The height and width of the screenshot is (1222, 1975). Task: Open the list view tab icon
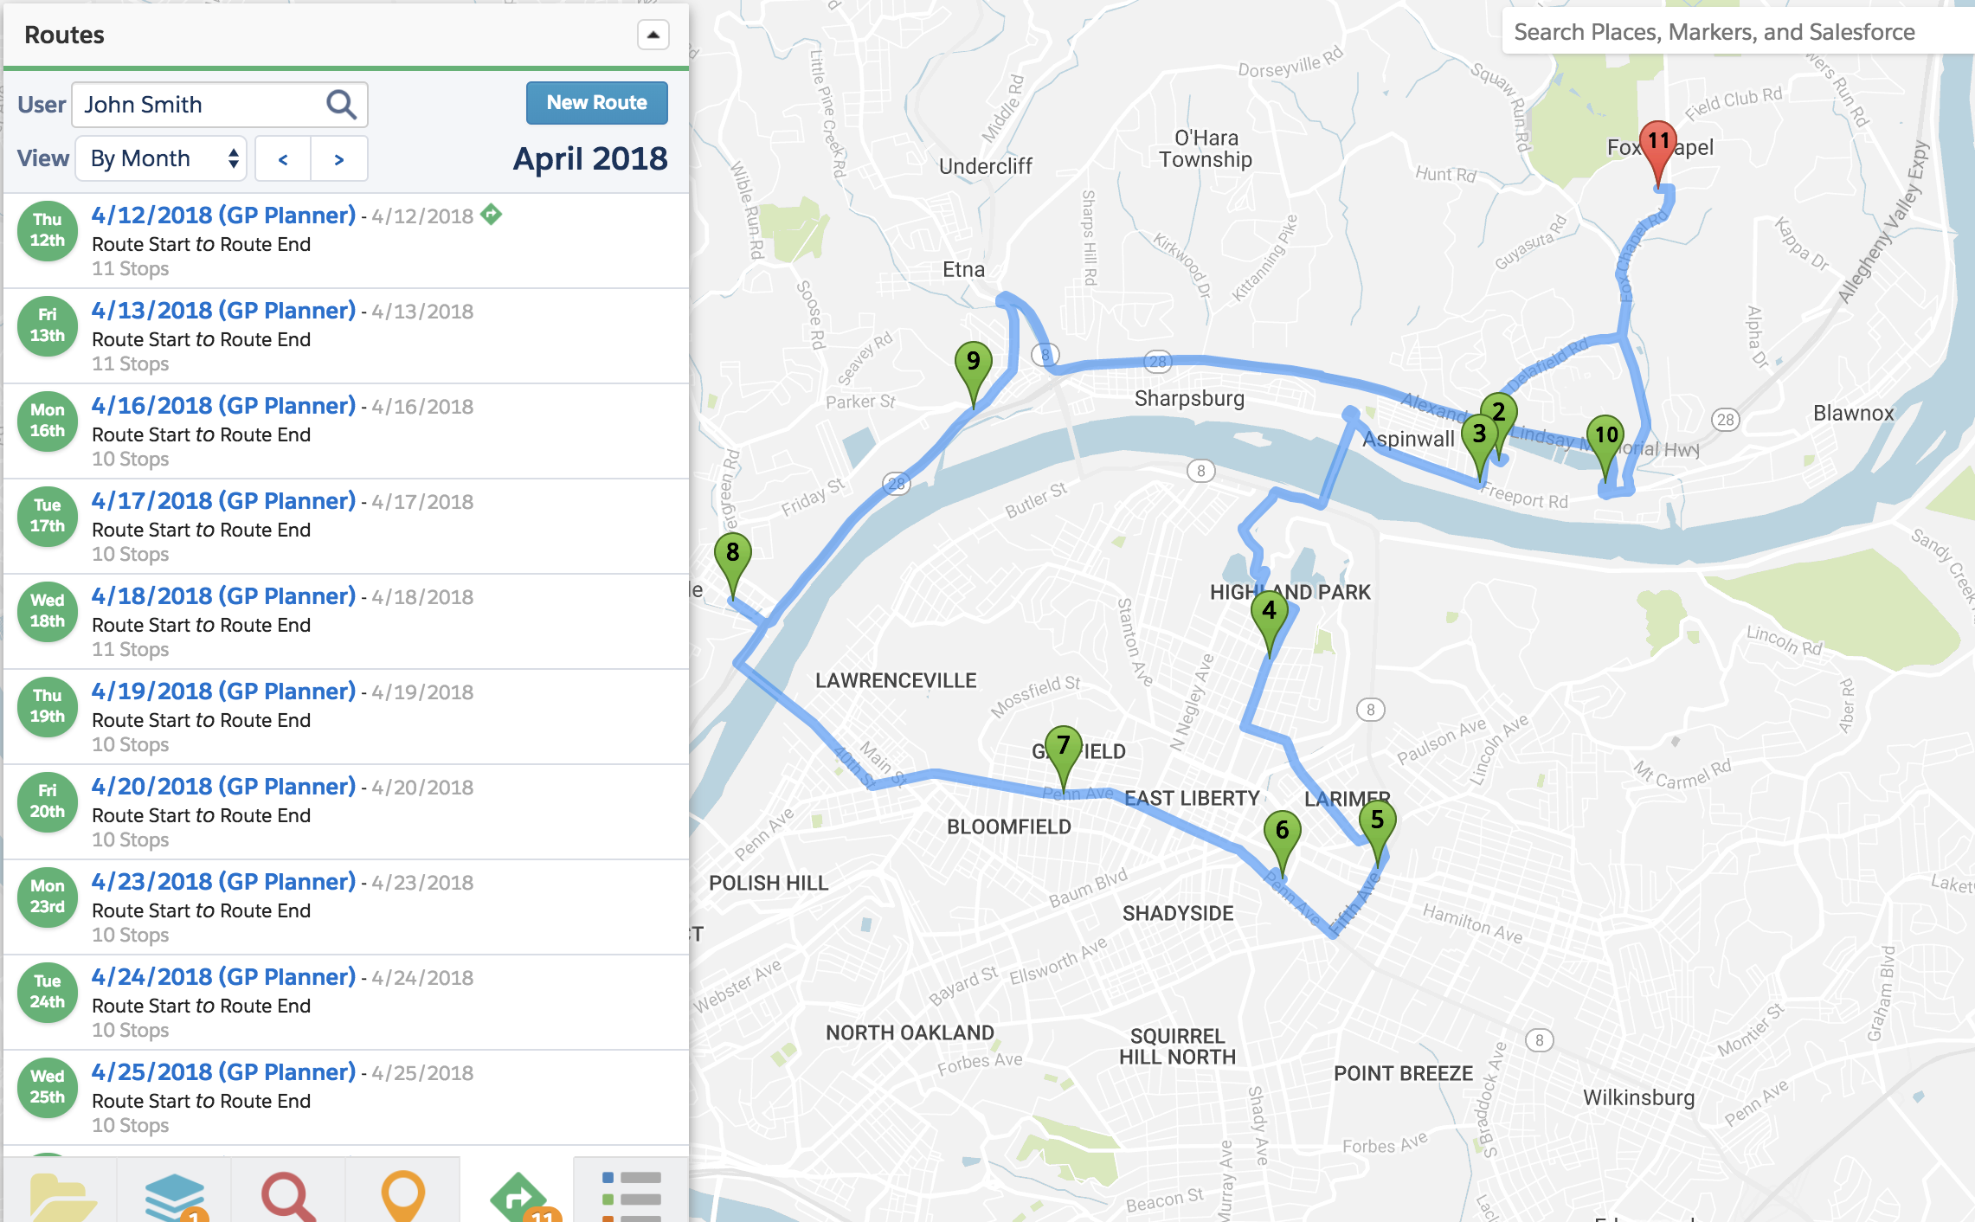click(x=632, y=1195)
